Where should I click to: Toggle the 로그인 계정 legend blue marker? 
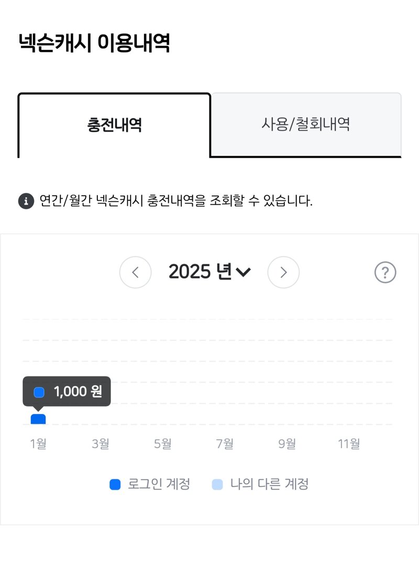tap(115, 484)
